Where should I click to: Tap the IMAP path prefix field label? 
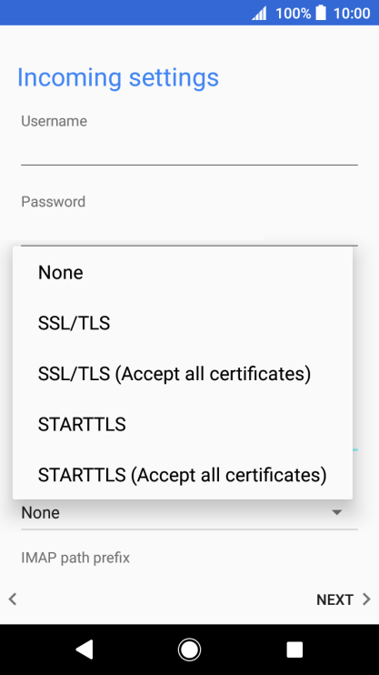click(x=75, y=559)
